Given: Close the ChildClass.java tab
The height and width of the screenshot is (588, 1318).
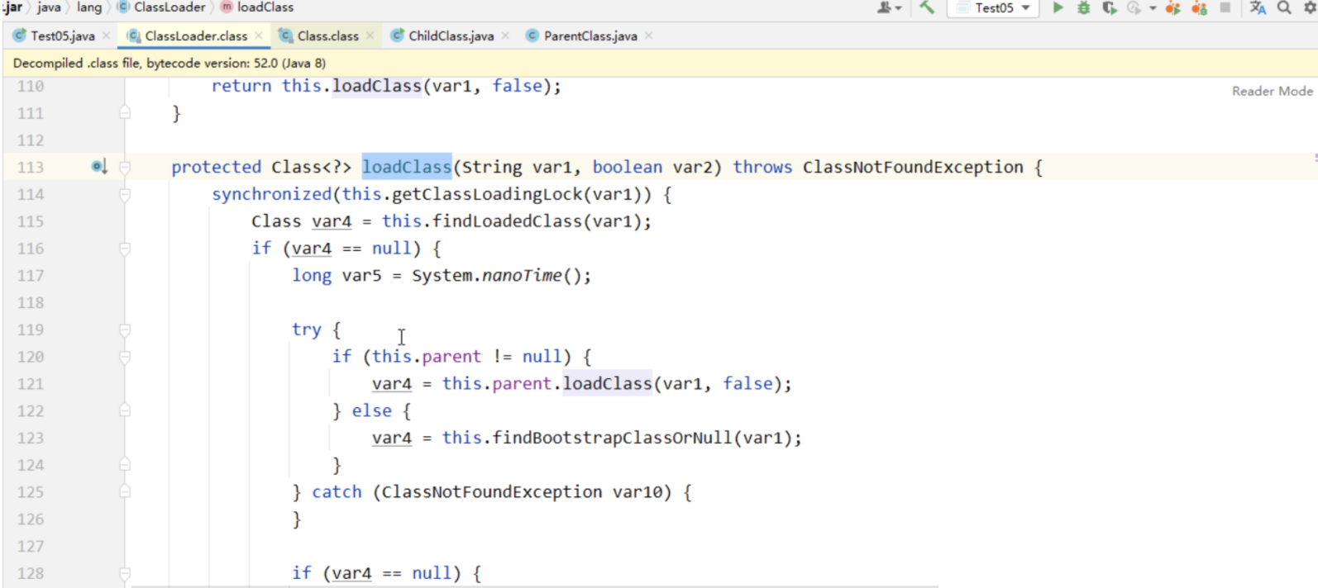Looking at the screenshot, I should click(x=505, y=36).
